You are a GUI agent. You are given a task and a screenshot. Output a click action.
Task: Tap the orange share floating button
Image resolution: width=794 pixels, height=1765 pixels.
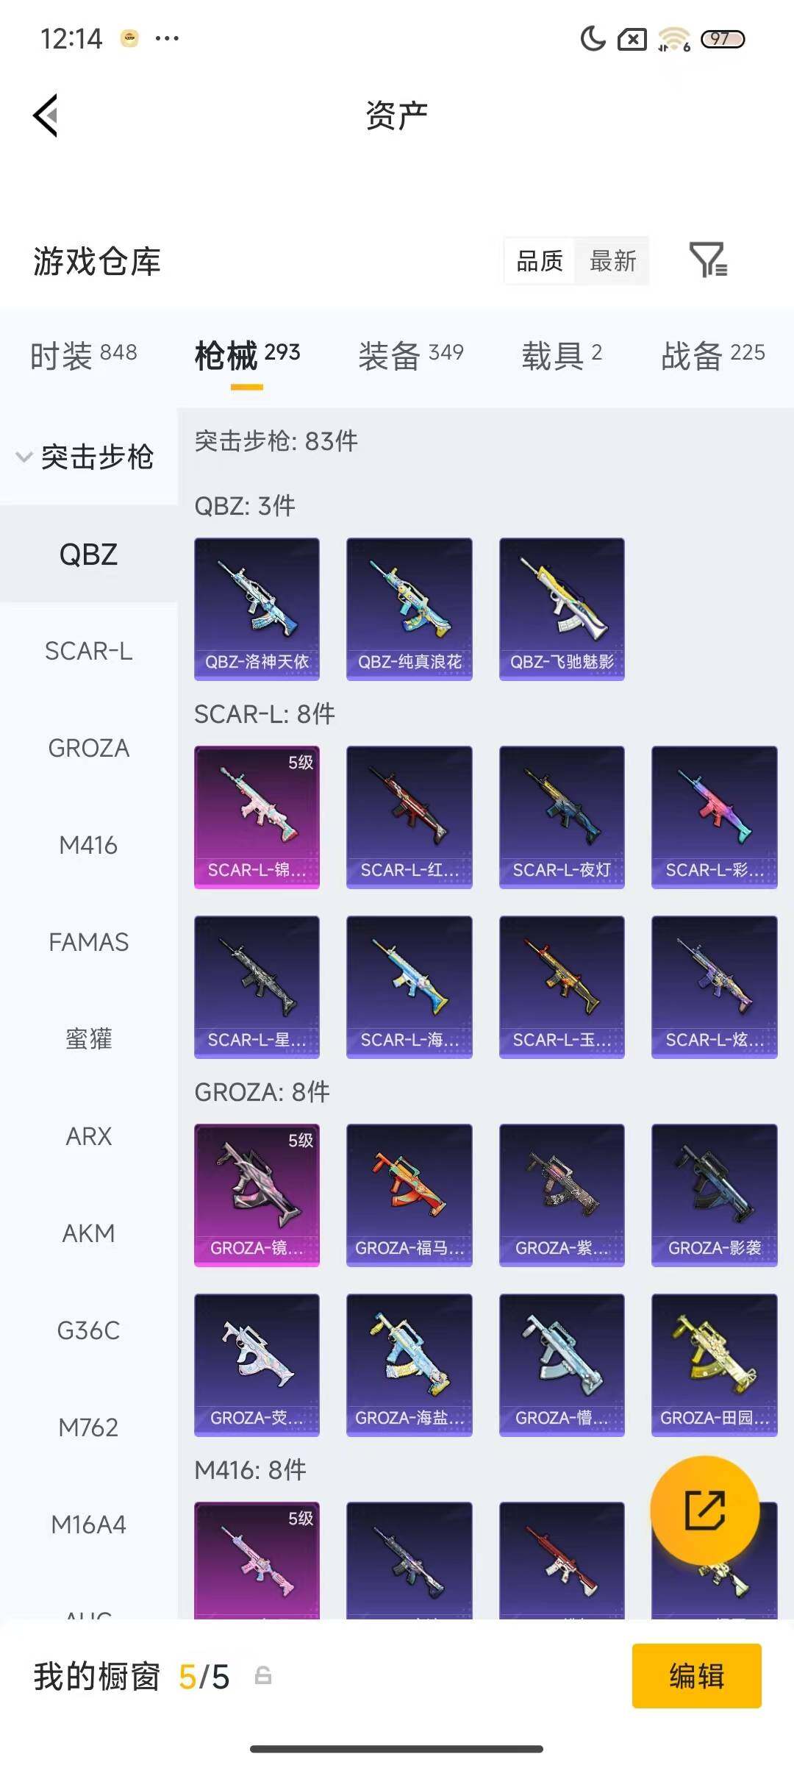704,1510
